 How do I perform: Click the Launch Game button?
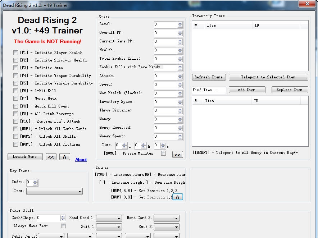coord(25,157)
